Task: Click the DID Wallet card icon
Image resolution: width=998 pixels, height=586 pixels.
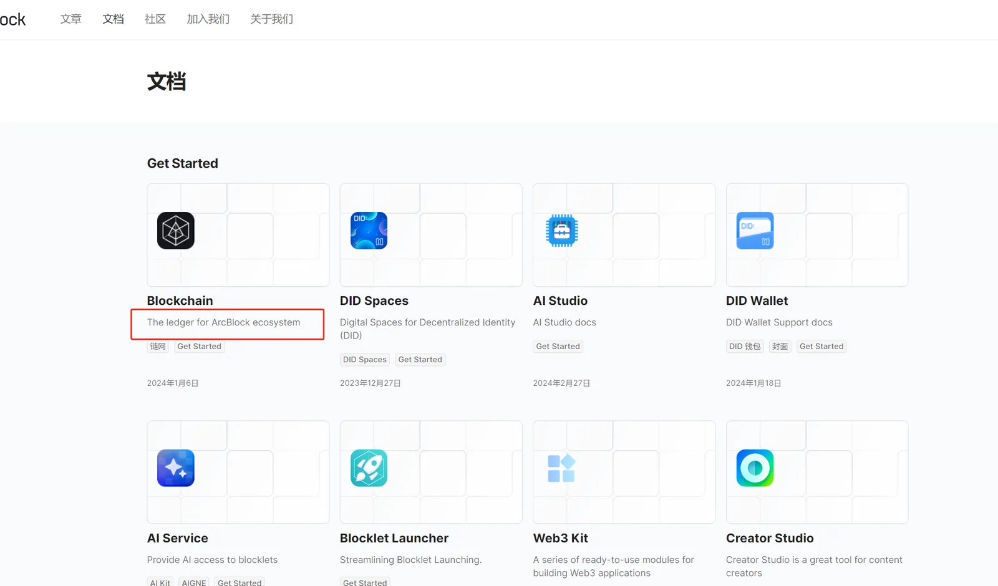Action: [755, 231]
